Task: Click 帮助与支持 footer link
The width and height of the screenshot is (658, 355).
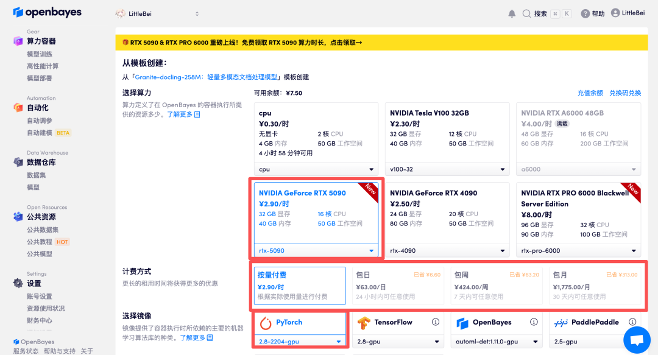Action: [x=59, y=351]
